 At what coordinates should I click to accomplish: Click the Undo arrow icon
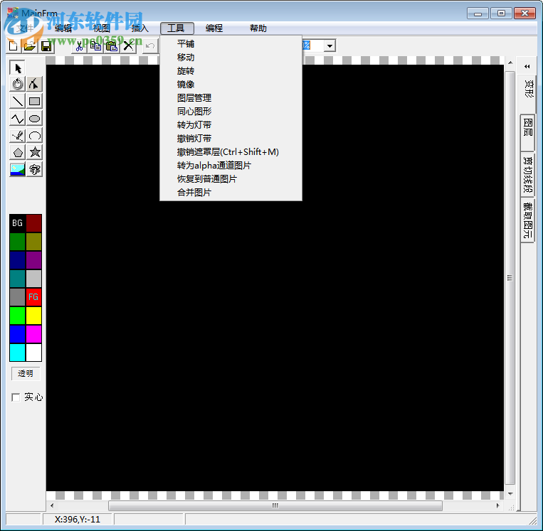150,45
